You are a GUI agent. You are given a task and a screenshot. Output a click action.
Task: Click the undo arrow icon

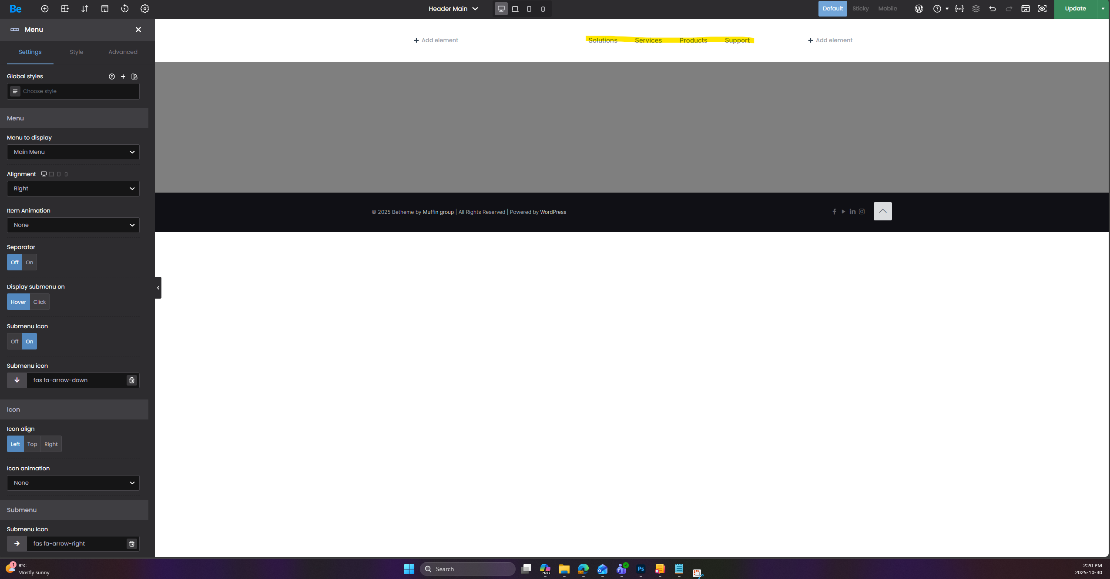992,9
